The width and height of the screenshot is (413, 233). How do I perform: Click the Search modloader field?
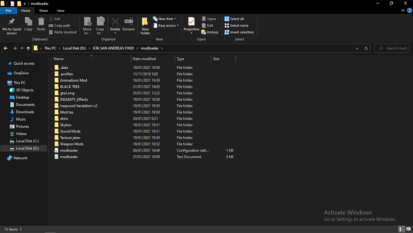click(392, 48)
